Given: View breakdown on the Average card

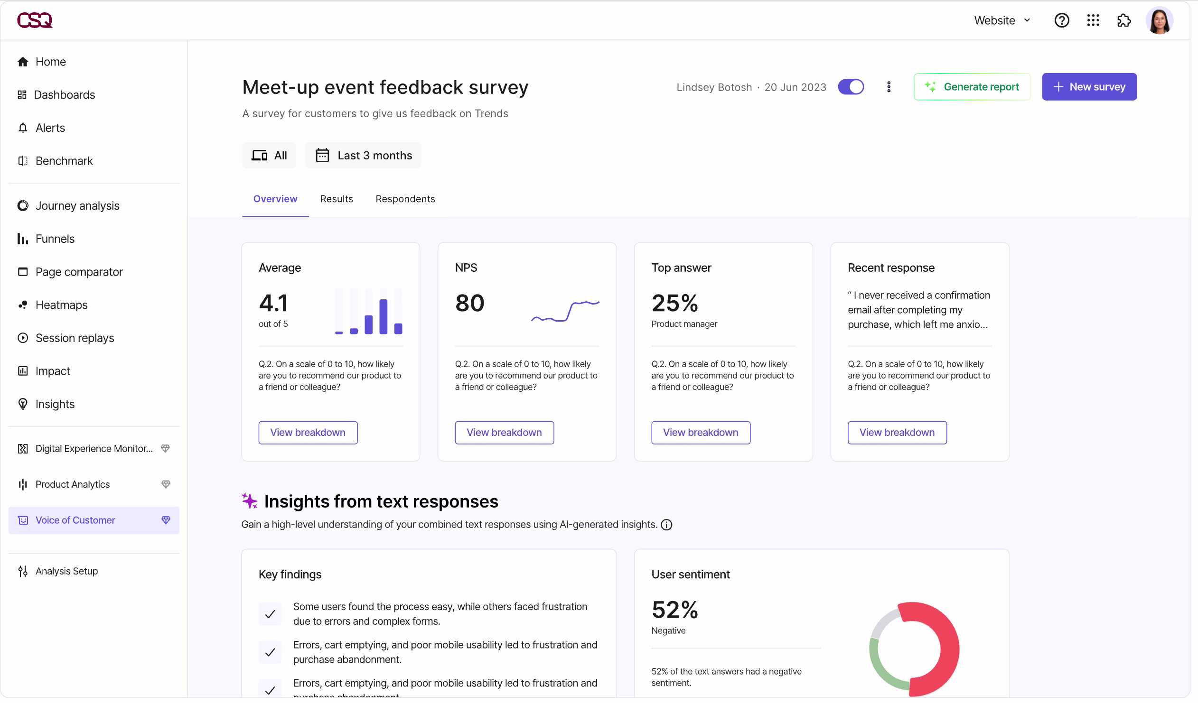Looking at the screenshot, I should click(x=308, y=433).
